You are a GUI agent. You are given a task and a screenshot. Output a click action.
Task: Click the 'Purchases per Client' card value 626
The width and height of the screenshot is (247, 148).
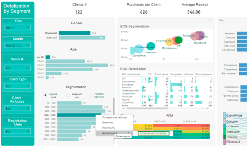tap(144, 12)
